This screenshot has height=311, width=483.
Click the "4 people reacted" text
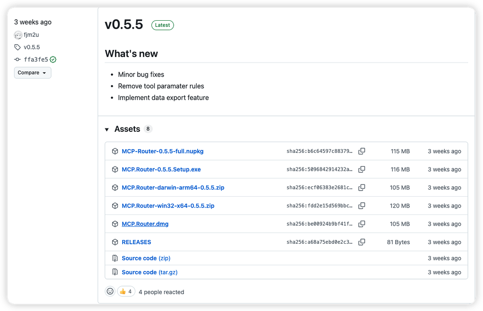coord(161,292)
